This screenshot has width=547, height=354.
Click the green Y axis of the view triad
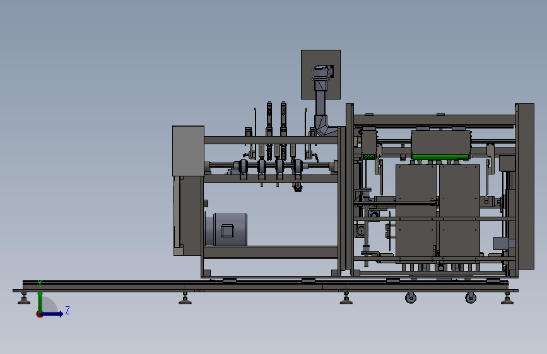coord(40,302)
